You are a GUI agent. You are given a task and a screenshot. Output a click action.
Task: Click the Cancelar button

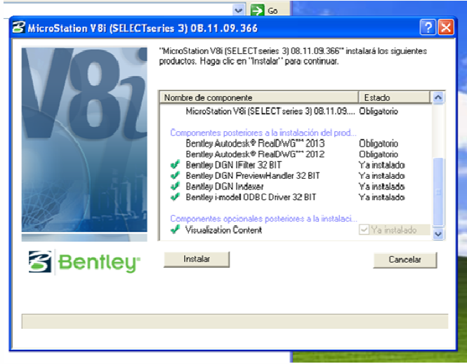point(405,260)
